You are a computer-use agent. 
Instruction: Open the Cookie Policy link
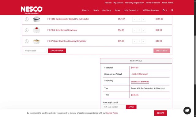tap(112, 113)
